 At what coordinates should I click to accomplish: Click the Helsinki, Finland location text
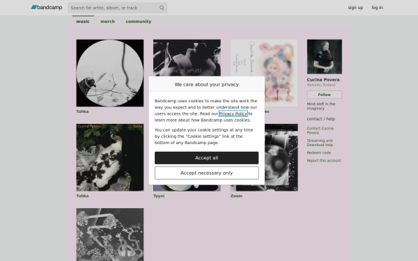tap(321, 85)
